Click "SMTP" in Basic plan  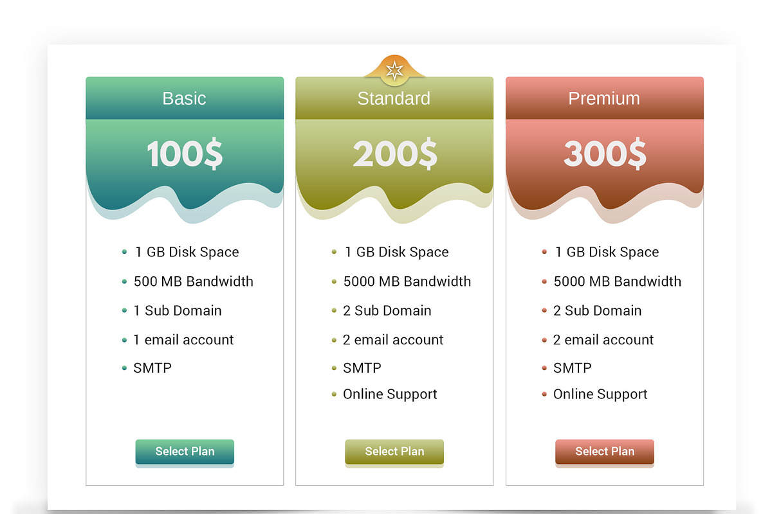[152, 368]
